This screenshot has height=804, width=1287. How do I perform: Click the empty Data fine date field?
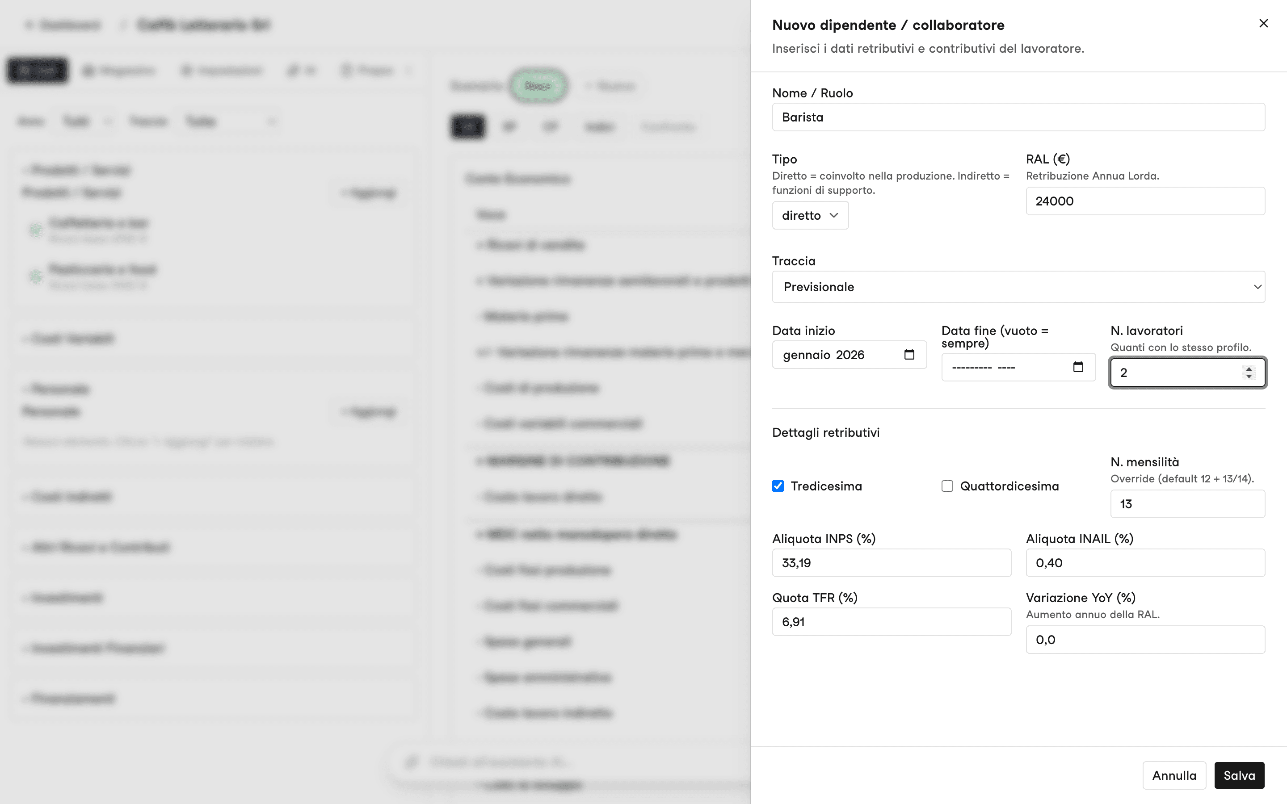[1018, 367]
